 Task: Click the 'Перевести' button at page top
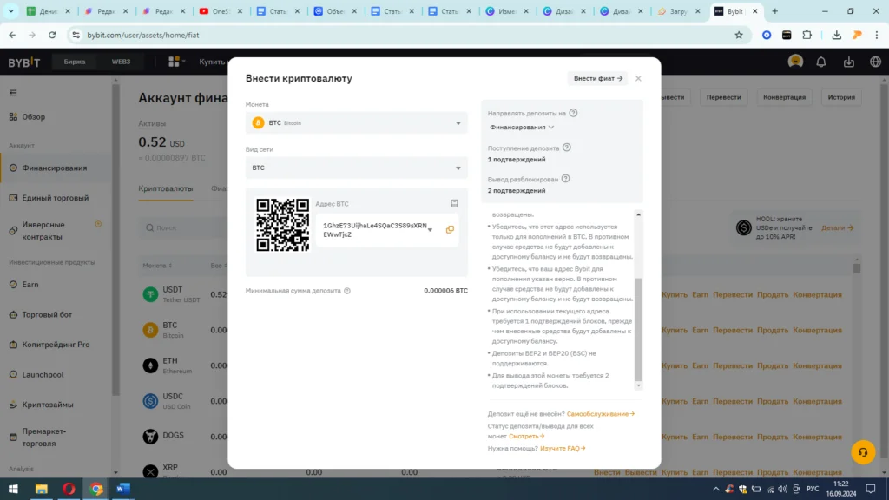723,97
